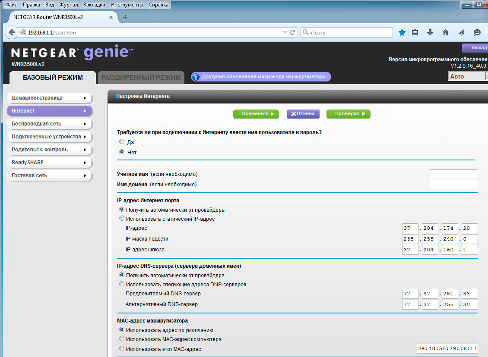Viewport: 488px width, 357px height.
Task: Open the "Авто" language dropdown
Action: pos(467,76)
